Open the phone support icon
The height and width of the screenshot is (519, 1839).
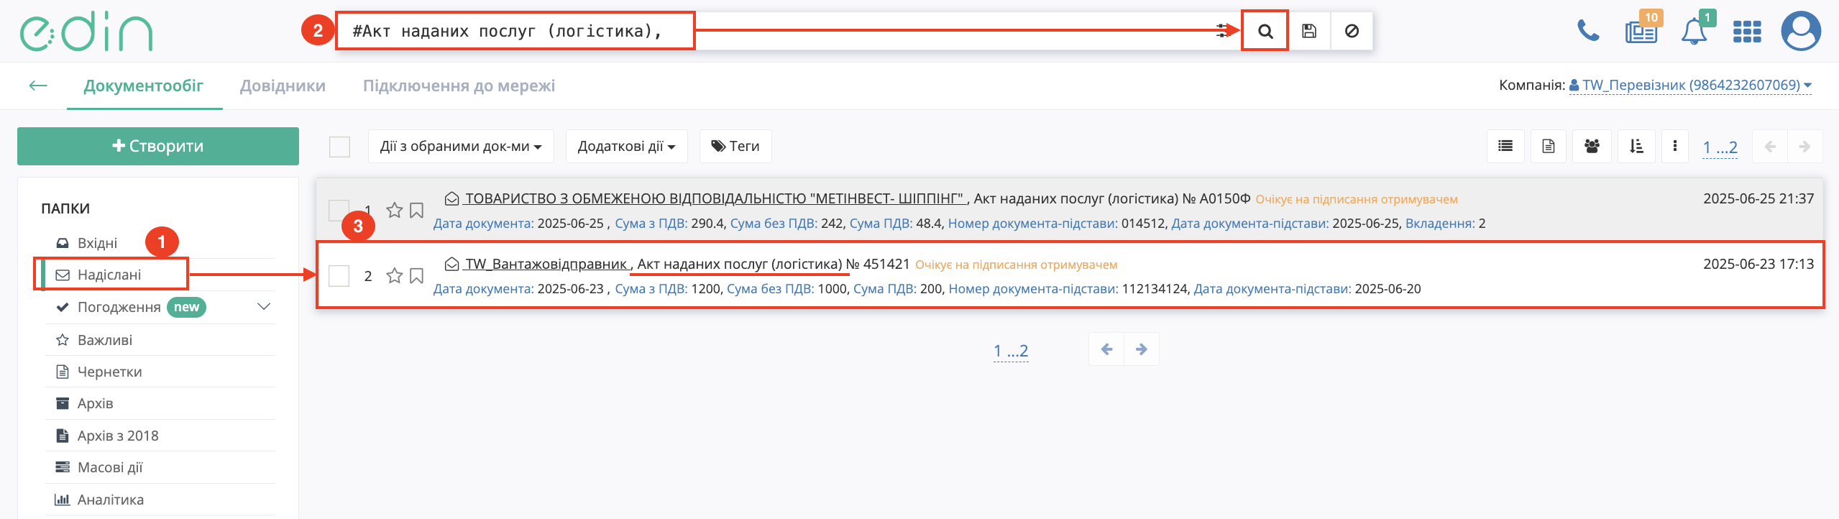1587,31
